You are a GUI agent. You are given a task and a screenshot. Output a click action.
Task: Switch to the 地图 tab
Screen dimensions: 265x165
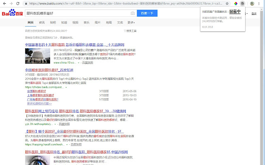pos(109,22)
